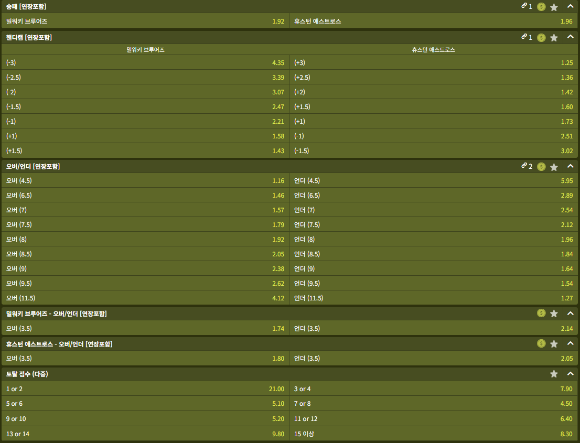Pick total score 15 이상 at 8.30
The image size is (580, 443).
click(x=434, y=434)
